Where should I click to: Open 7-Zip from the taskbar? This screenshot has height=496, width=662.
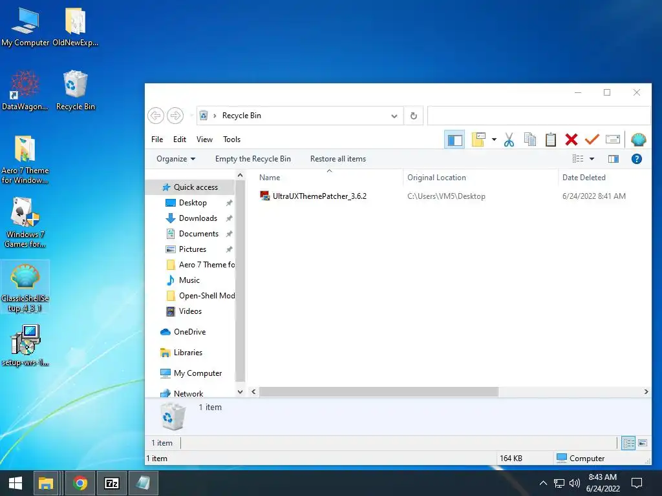(x=111, y=483)
